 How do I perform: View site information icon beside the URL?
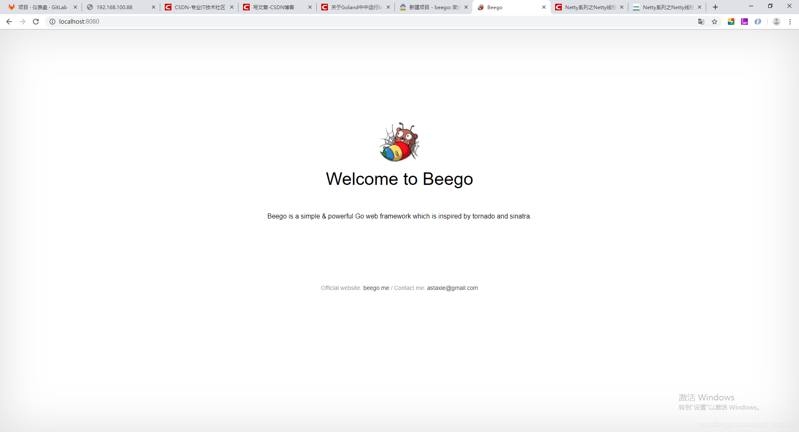tap(52, 22)
